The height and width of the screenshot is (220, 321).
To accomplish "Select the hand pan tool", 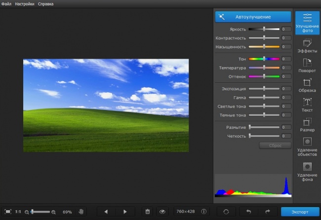I will [81, 212].
